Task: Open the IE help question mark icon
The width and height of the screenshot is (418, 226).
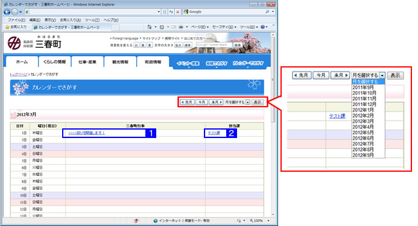Action: pos(262,27)
